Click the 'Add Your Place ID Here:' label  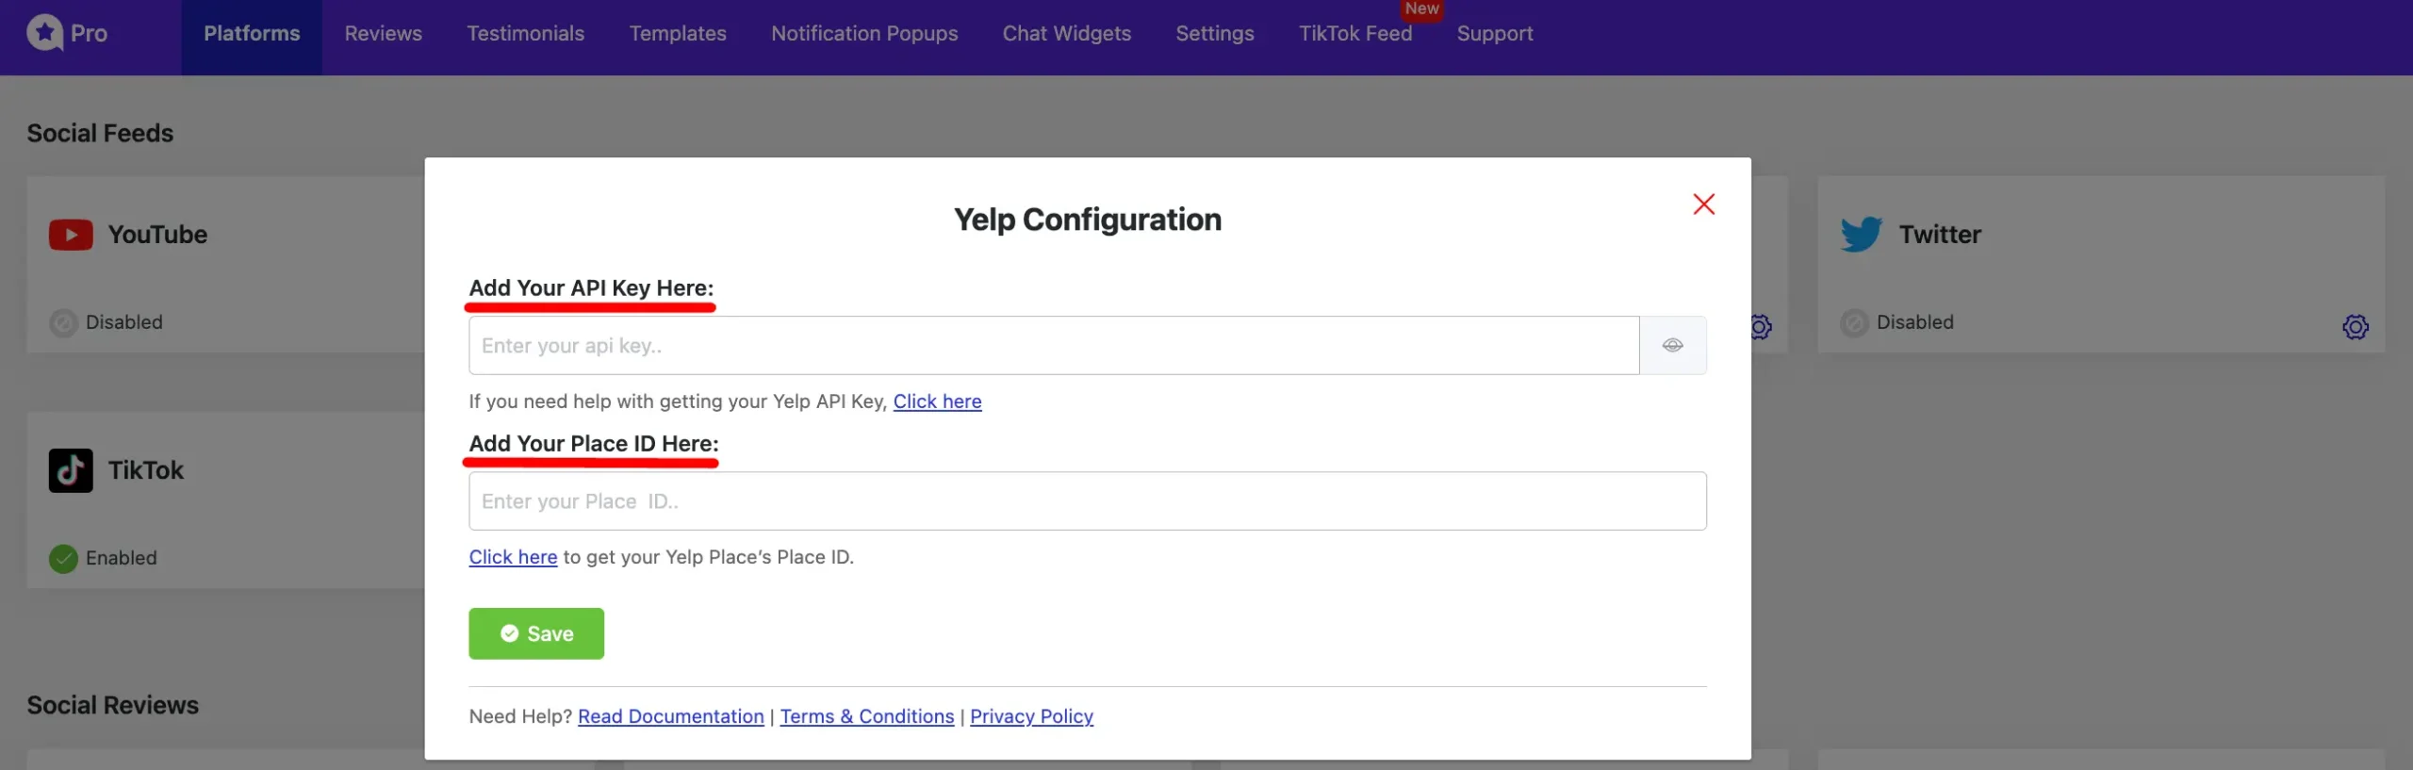click(594, 444)
